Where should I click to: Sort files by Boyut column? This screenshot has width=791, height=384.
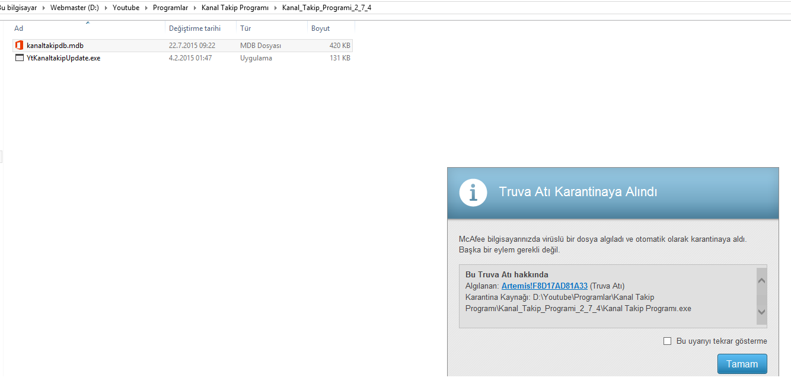[x=320, y=28]
